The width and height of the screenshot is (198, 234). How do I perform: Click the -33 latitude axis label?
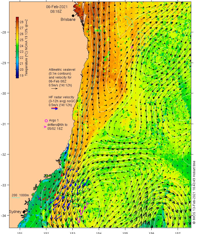[3, 185]
